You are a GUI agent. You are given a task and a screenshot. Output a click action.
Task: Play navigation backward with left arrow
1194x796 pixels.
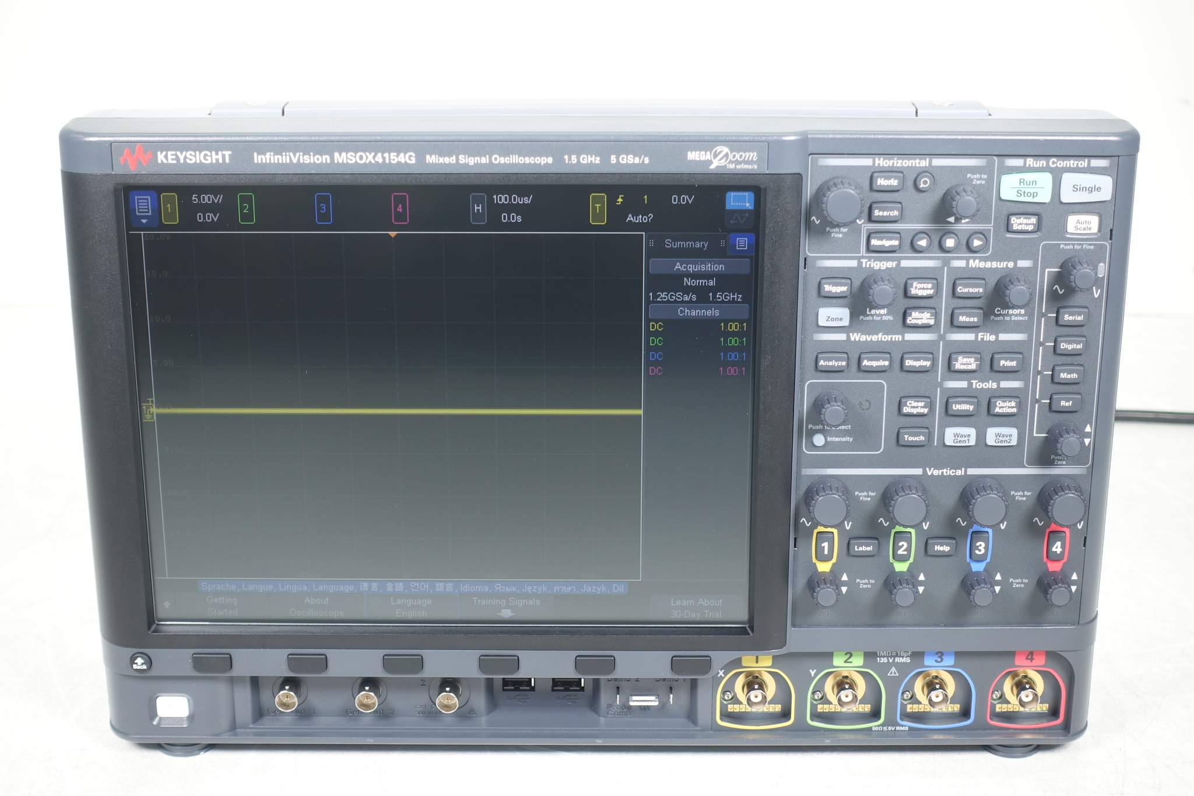[x=921, y=242]
